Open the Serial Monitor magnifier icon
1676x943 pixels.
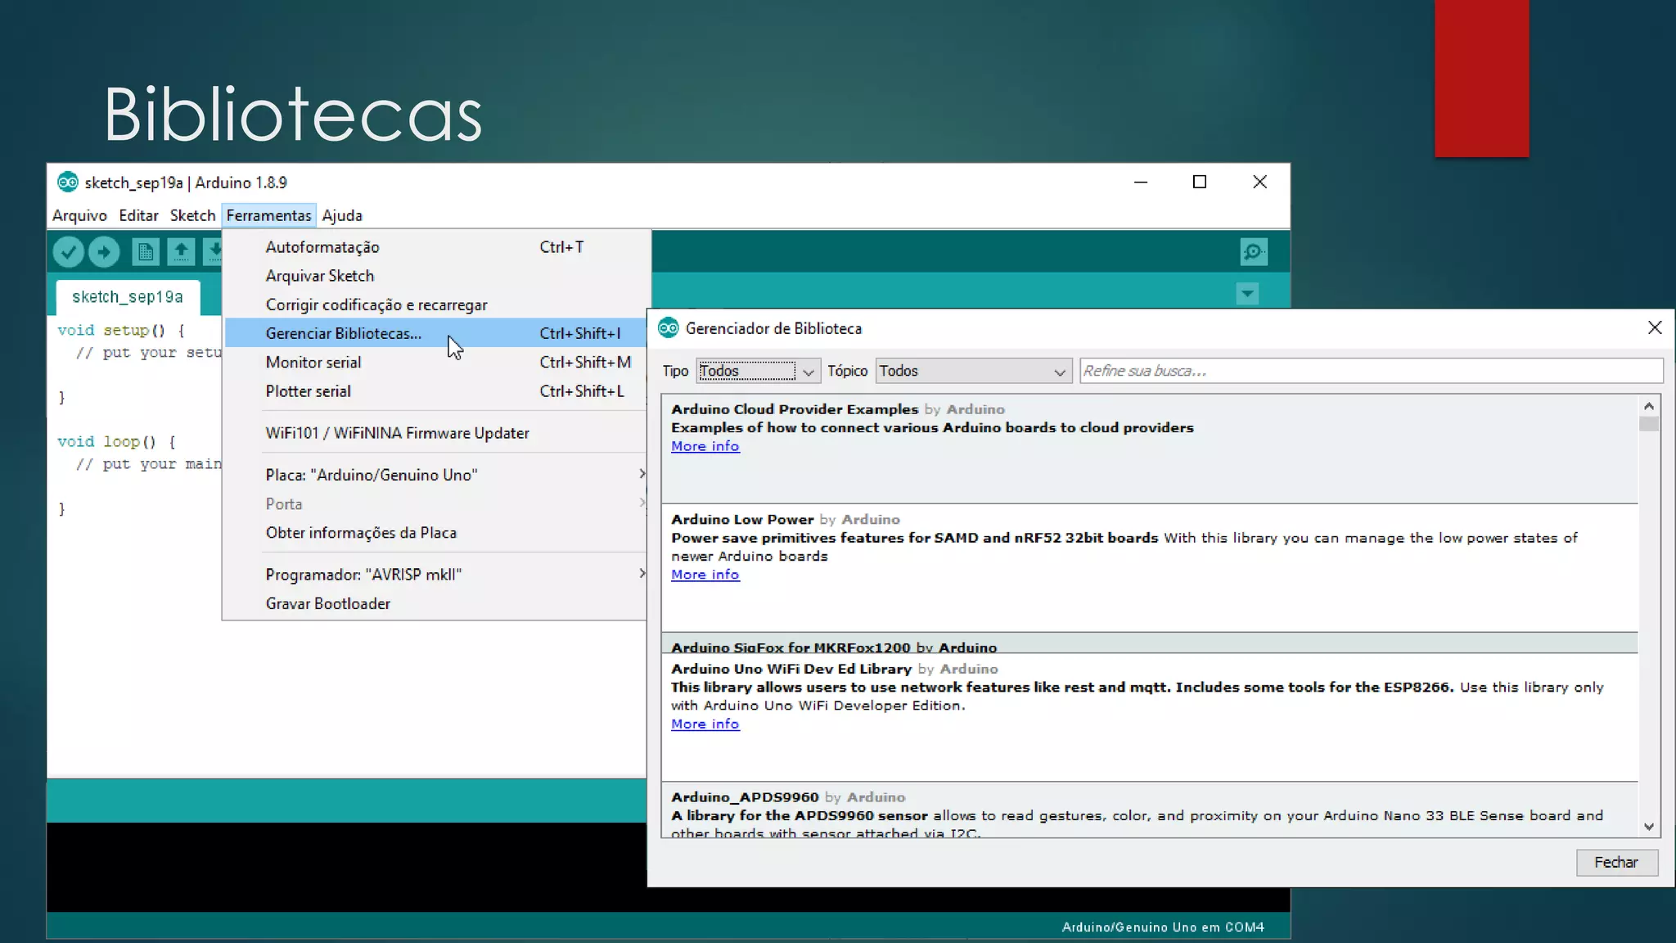(x=1253, y=252)
